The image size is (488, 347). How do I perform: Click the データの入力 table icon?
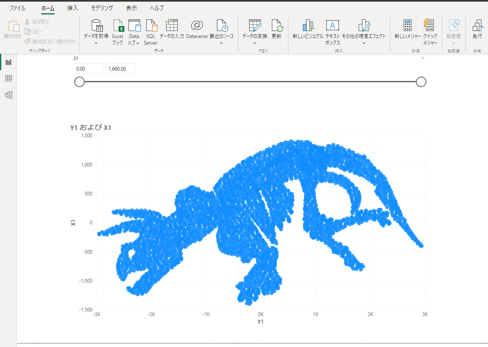(x=171, y=25)
